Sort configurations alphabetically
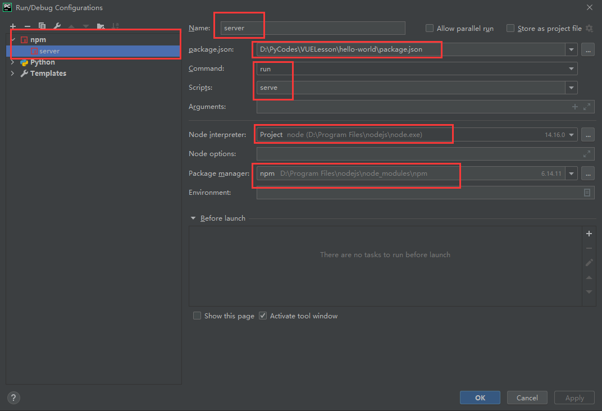This screenshot has width=602, height=411. tap(115, 26)
